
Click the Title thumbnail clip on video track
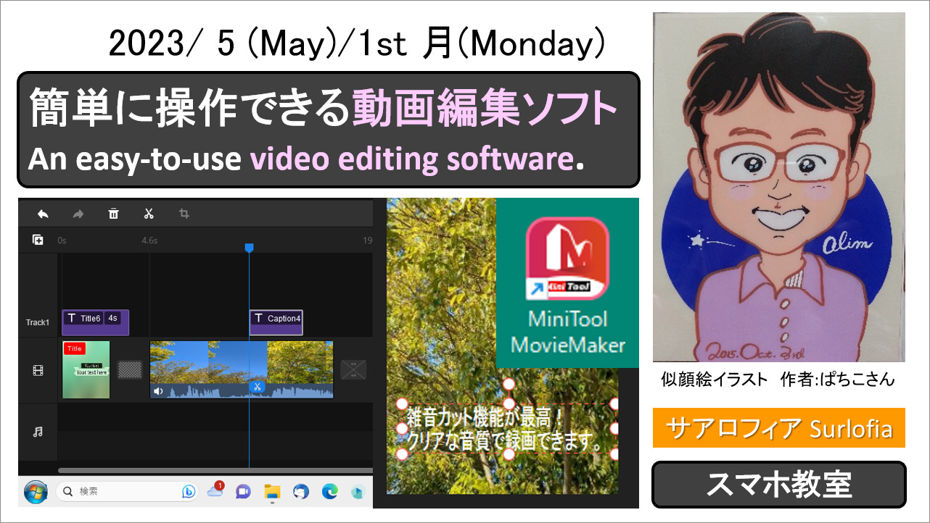[86, 369]
